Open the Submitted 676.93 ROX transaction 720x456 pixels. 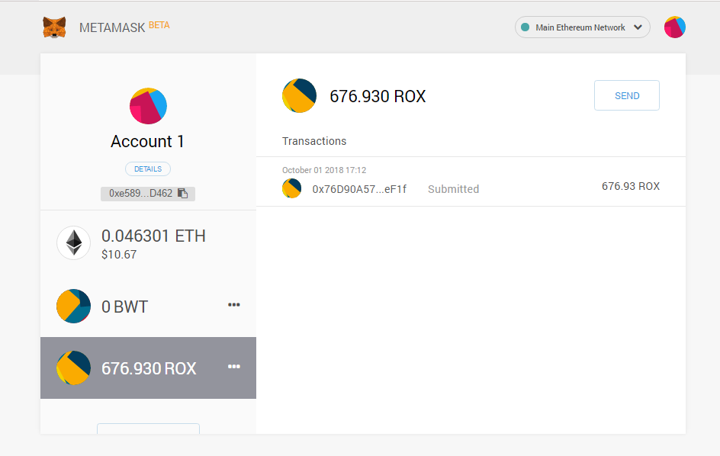pos(471,181)
